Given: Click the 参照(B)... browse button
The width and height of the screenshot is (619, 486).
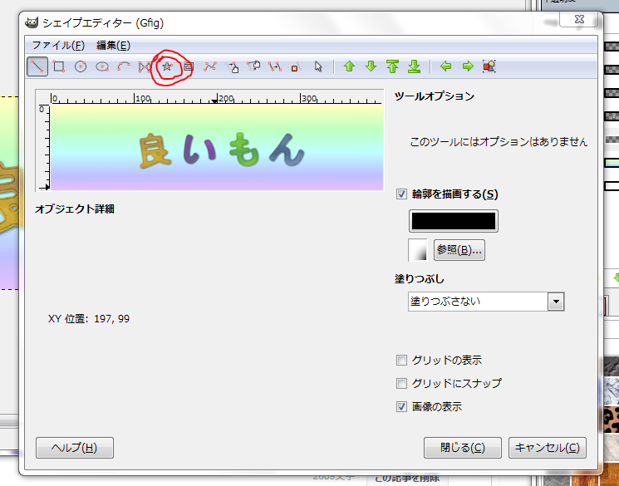Looking at the screenshot, I should [x=459, y=250].
